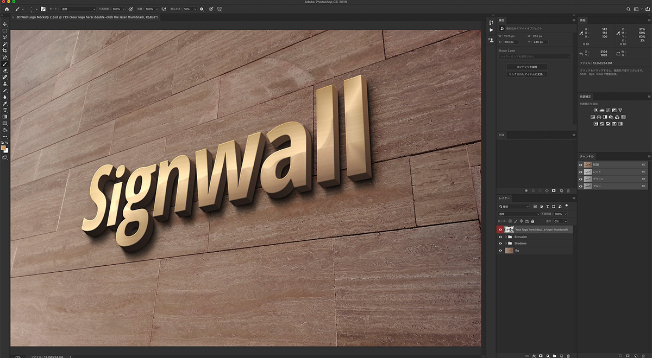The image size is (652, 358).
Task: Create new group folder icon in Layers panel
Action: pos(554,356)
